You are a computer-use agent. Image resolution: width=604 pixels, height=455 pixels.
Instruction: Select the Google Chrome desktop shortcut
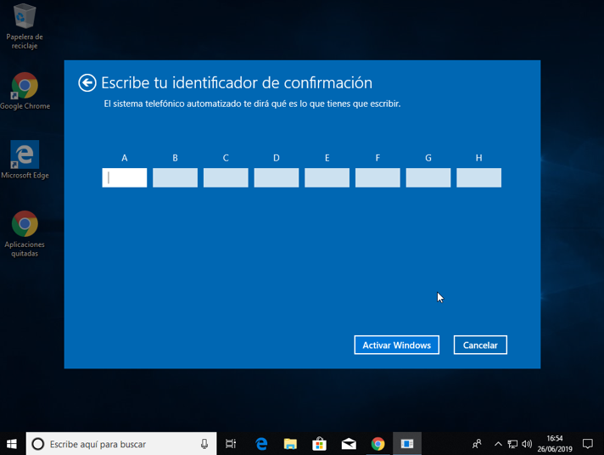(25, 91)
